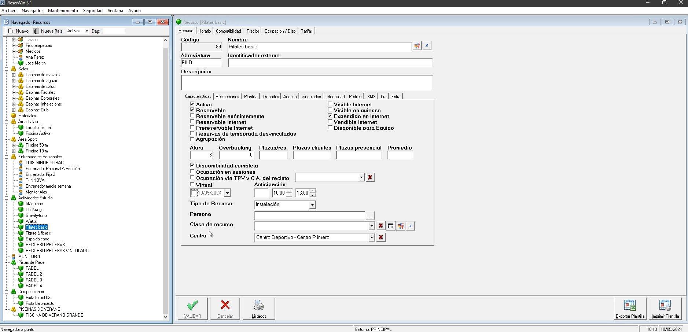Expand the Cabinas de masajes node
The width and height of the screenshot is (688, 332).
pos(14,75)
